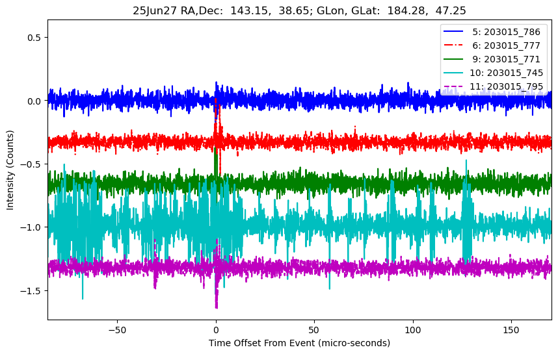Select legend entry 9: 203015_771
558x354 pixels.
[x=506, y=59]
